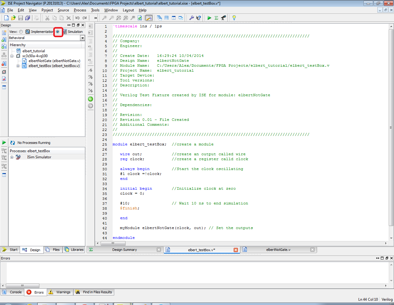Open the Process menu

coord(80,10)
